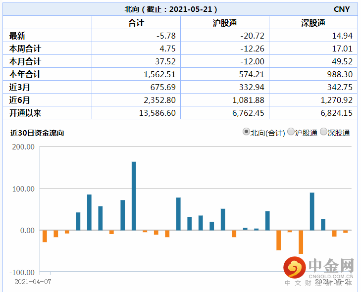This screenshot has width=361, height=292.
Task: Click the 北向 date title header
Action: tap(171, 9)
